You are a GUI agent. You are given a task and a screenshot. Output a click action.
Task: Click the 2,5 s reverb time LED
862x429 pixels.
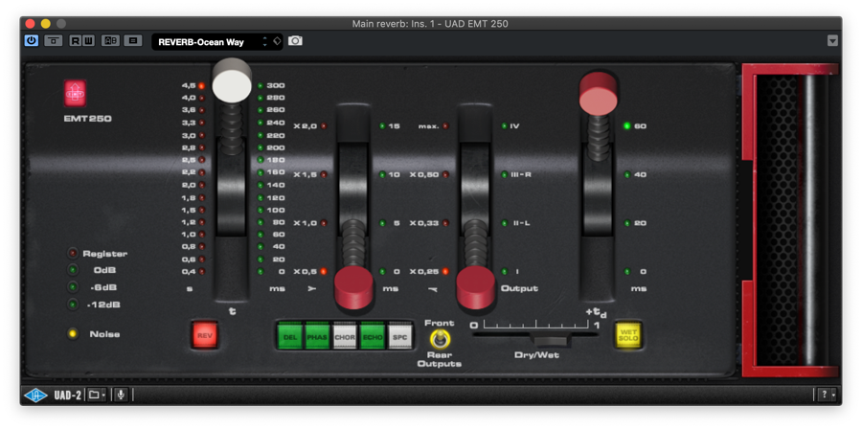202,160
